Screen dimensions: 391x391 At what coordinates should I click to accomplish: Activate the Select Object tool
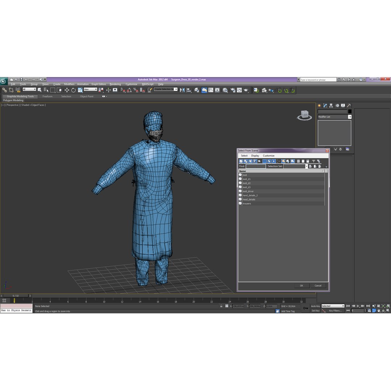point(39,90)
